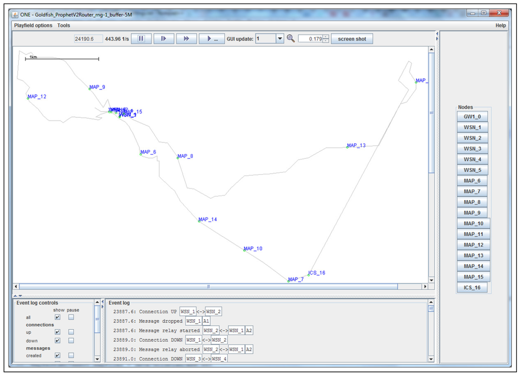Viewport: 521px width, 376px height.
Task: Uncheck show for messages created
Action: click(57, 356)
